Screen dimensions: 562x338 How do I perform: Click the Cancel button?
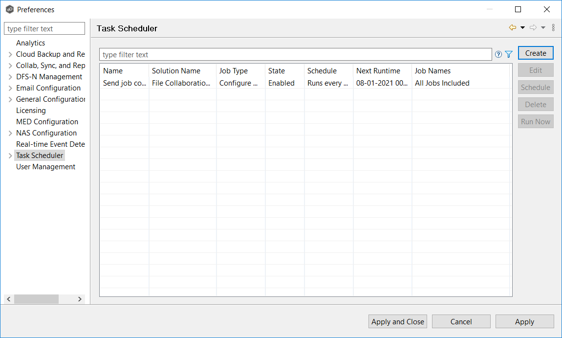pos(461,321)
